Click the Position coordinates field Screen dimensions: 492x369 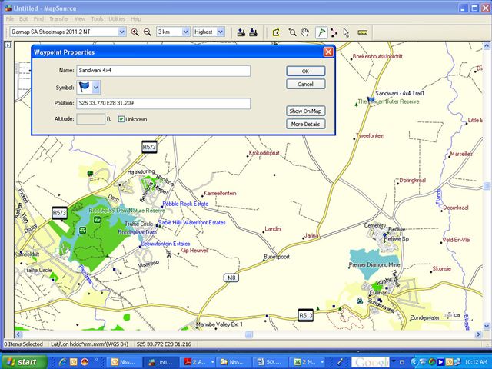point(163,103)
